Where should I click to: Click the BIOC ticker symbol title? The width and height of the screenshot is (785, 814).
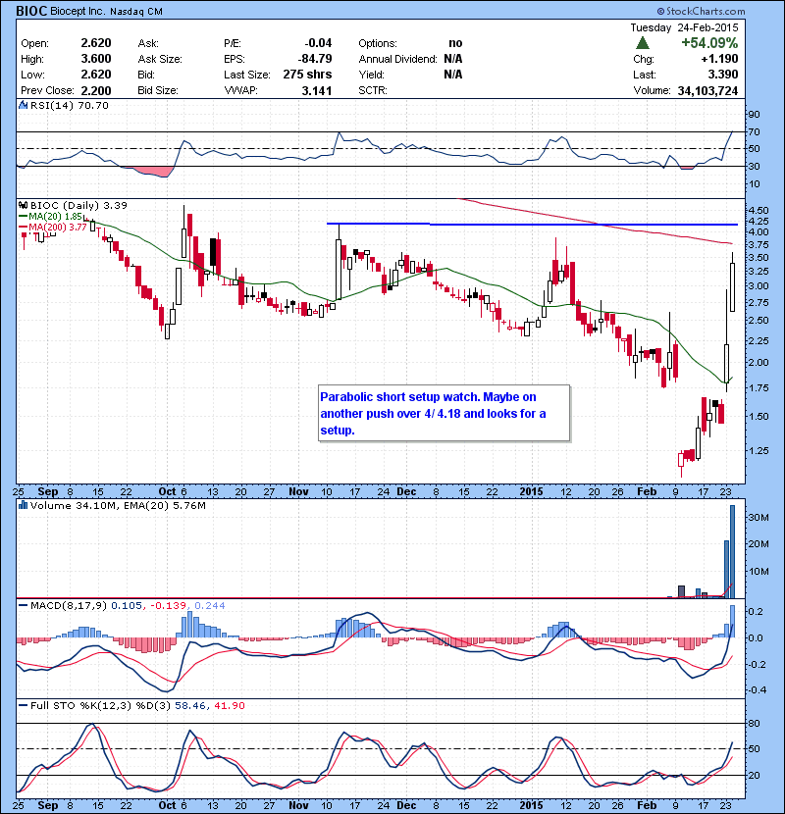pos(31,11)
